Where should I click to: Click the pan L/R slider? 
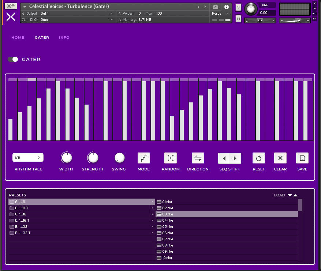(260, 20)
